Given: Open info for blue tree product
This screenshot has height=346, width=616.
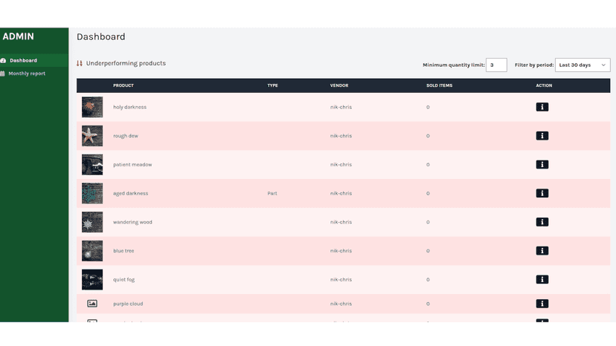Looking at the screenshot, I should (542, 251).
